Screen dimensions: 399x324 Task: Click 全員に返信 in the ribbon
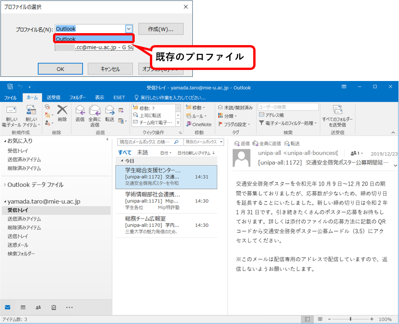95,116
